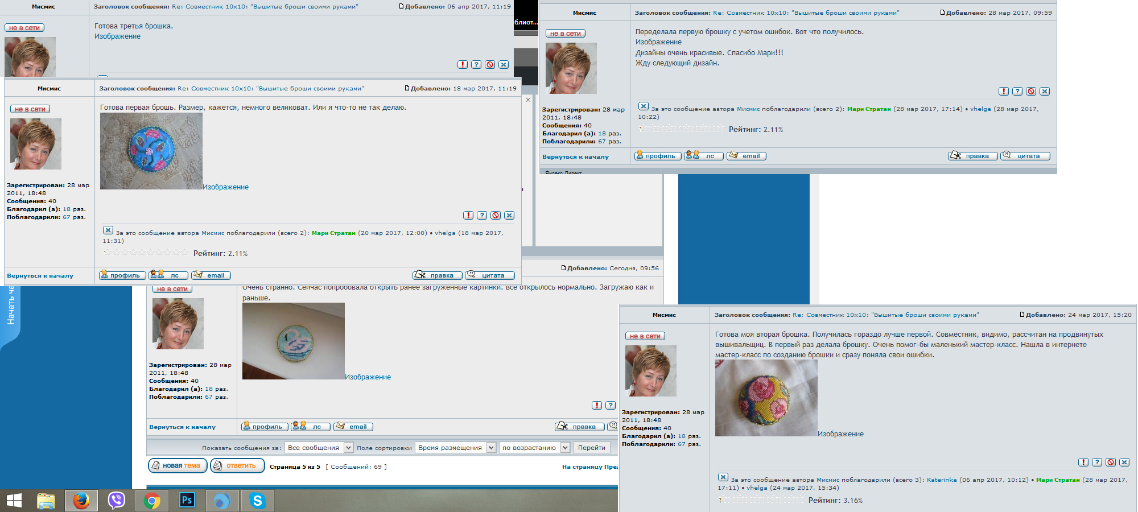Click the question mark icon in the 24 мар post
This screenshot has width=1138, height=512.
tap(1097, 463)
